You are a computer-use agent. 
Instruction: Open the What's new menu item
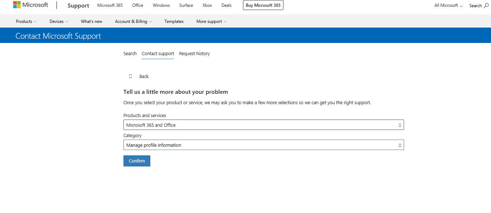[x=92, y=21]
